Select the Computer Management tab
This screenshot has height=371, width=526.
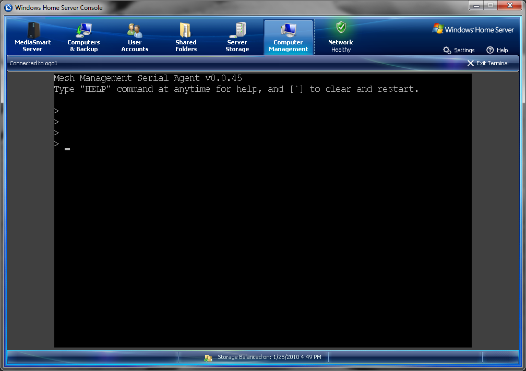(x=289, y=37)
